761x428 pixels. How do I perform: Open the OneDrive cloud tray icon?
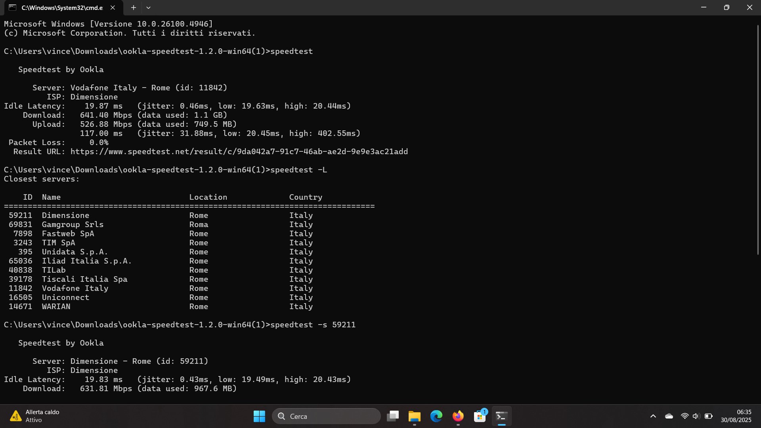click(x=669, y=416)
